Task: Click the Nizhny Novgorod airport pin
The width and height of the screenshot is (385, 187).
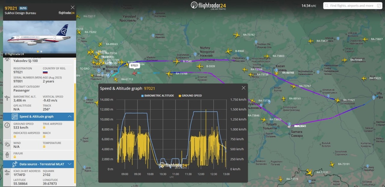Action: click(x=195, y=54)
